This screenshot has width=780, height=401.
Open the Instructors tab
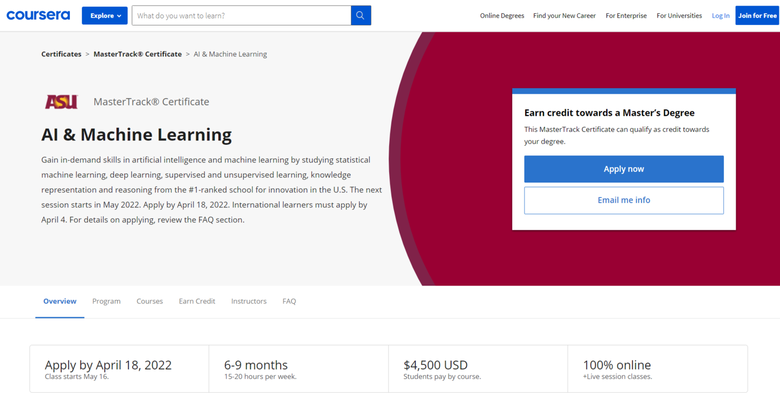tap(249, 301)
